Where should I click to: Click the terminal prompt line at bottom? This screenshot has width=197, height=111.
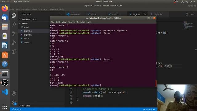[76, 85]
